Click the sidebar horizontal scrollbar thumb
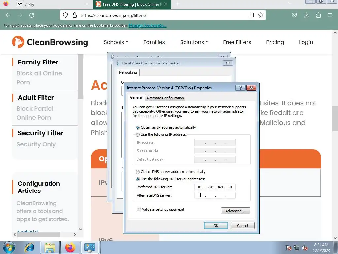 coord(39,234)
